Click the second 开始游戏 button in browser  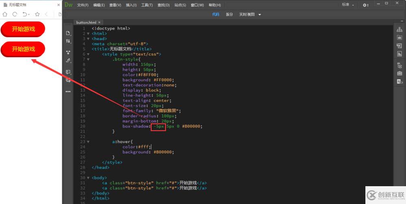click(x=23, y=49)
